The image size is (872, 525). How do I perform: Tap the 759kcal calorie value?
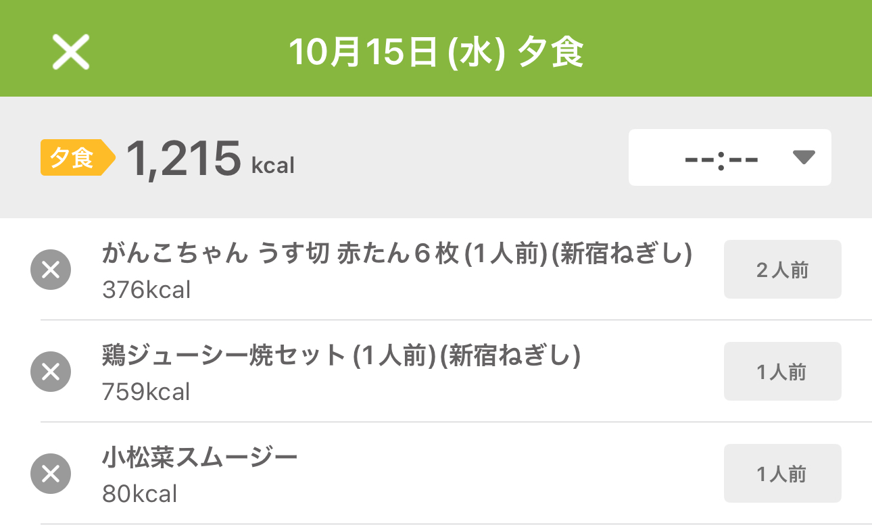[147, 392]
